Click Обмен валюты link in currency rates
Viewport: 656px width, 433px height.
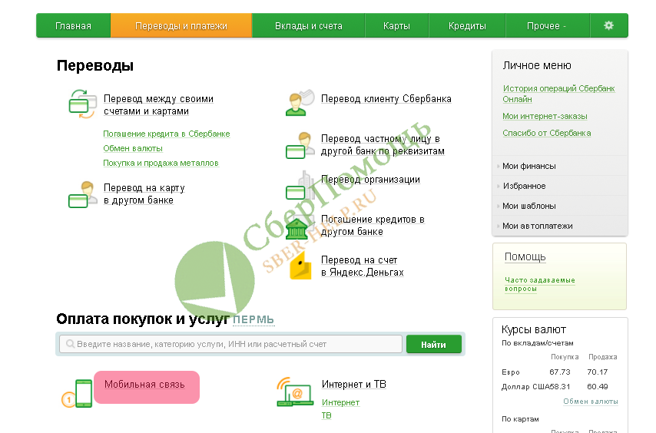click(x=590, y=402)
